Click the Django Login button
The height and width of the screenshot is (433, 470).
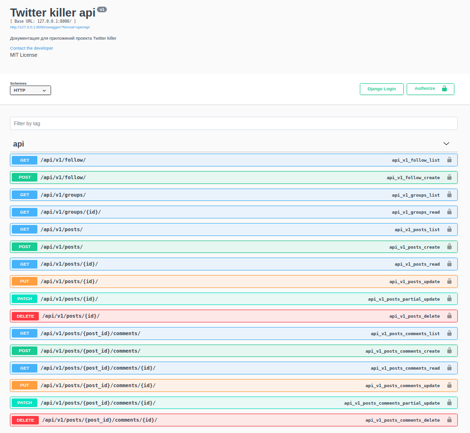[x=381, y=88]
